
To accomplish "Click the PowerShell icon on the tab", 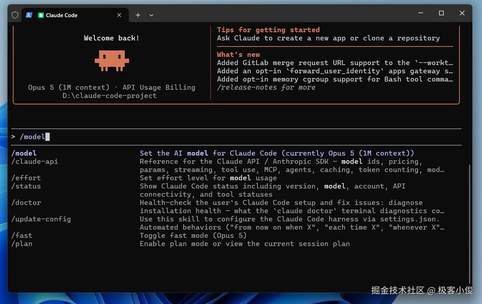I will point(29,15).
